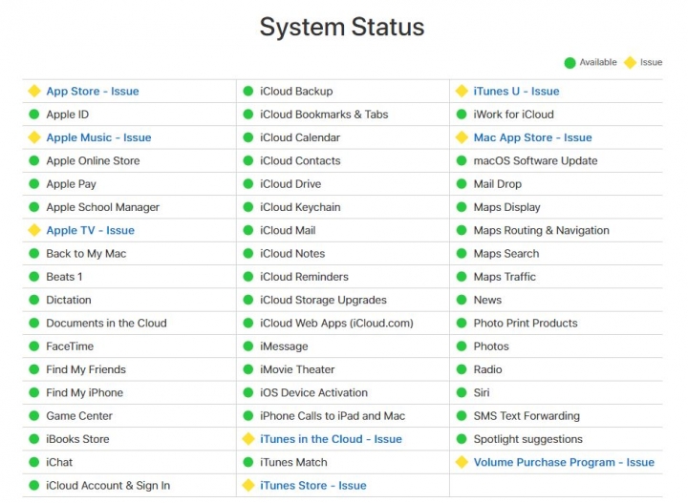Select the iWork for iCloud entry
The image size is (688, 503).
point(513,115)
